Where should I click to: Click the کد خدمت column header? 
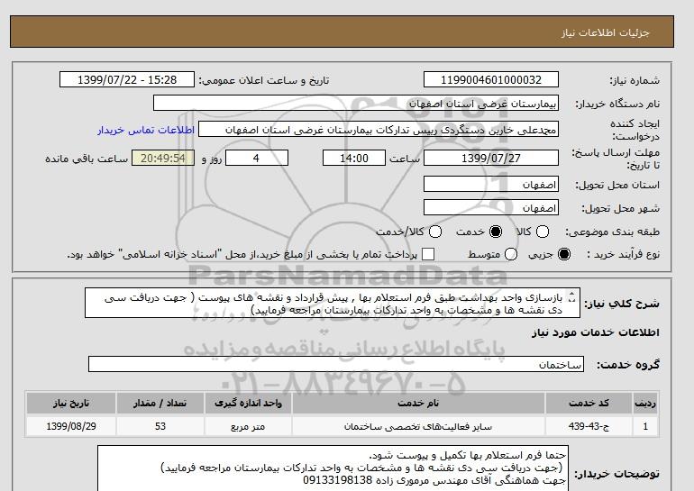(x=589, y=403)
